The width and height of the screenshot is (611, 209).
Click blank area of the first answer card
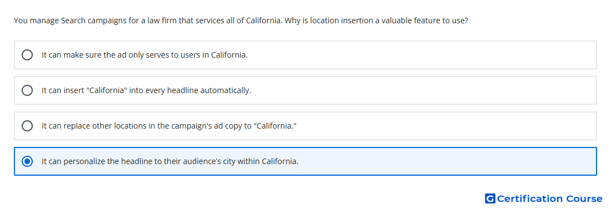pyautogui.click(x=421, y=55)
